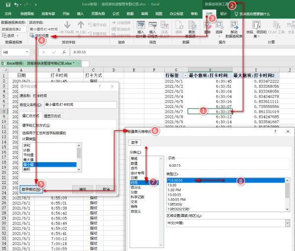The height and width of the screenshot is (251, 295).
Task: Click 取消组合 in the ribbon
Action: pyautogui.click(x=121, y=29)
